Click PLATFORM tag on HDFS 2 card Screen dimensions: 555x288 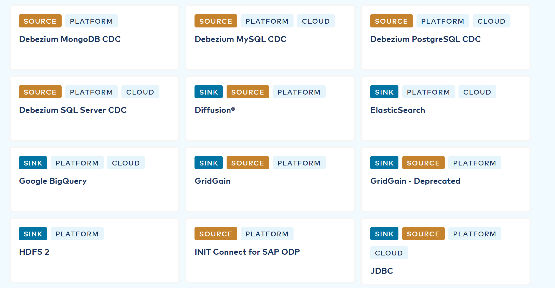pyautogui.click(x=77, y=234)
